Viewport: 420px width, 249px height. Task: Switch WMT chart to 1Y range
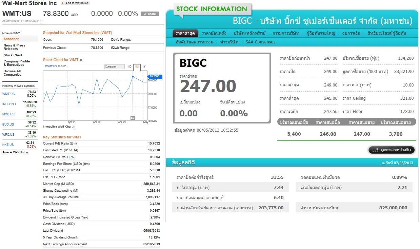pos(144,67)
